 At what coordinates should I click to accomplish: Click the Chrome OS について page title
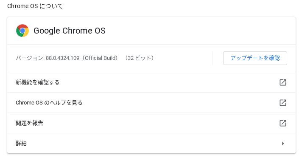[x=35, y=6]
